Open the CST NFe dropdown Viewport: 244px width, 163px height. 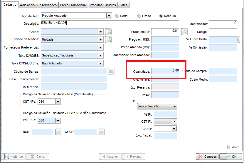pyautogui.click(x=58, y=102)
